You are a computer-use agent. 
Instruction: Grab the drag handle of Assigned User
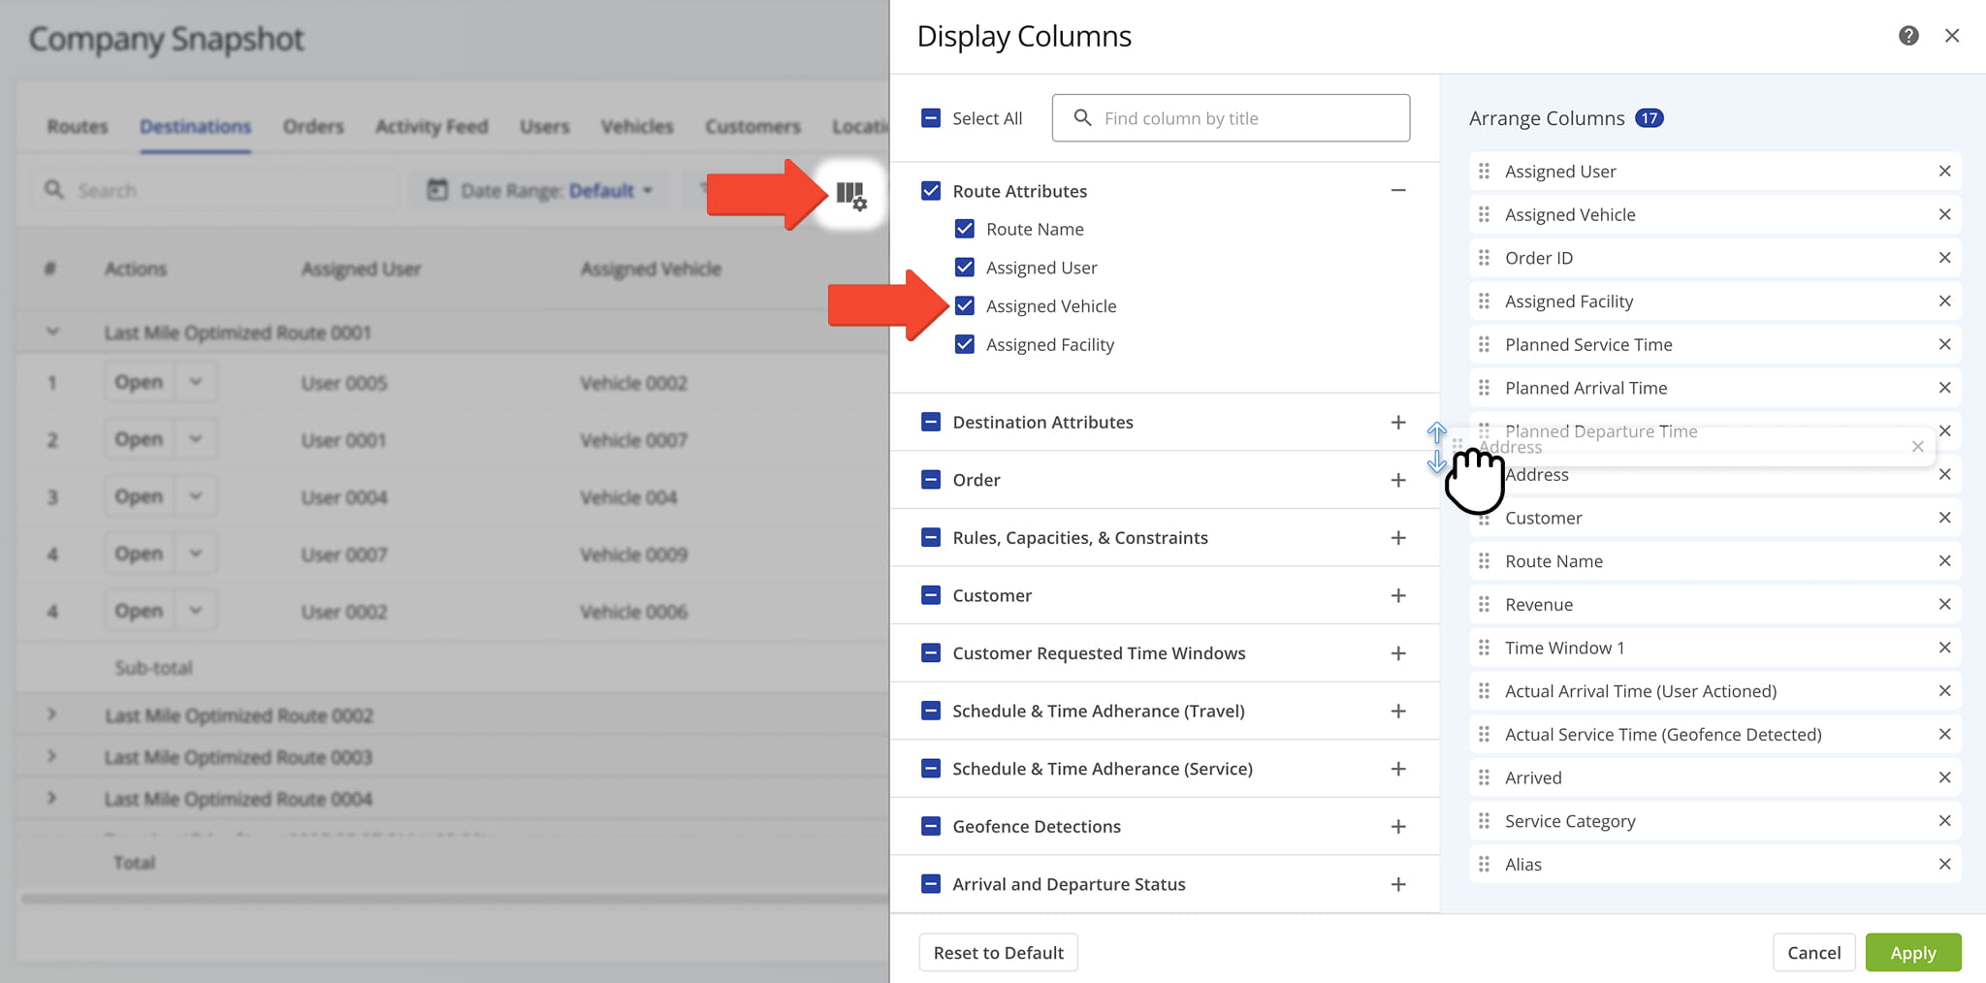pos(1484,172)
